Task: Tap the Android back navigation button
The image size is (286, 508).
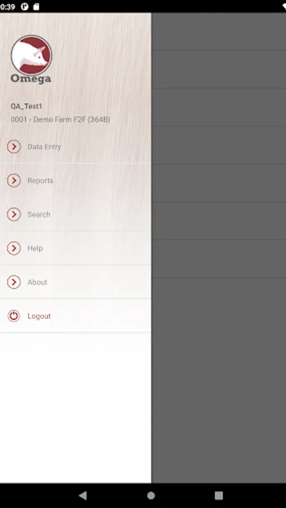Action: (x=83, y=496)
